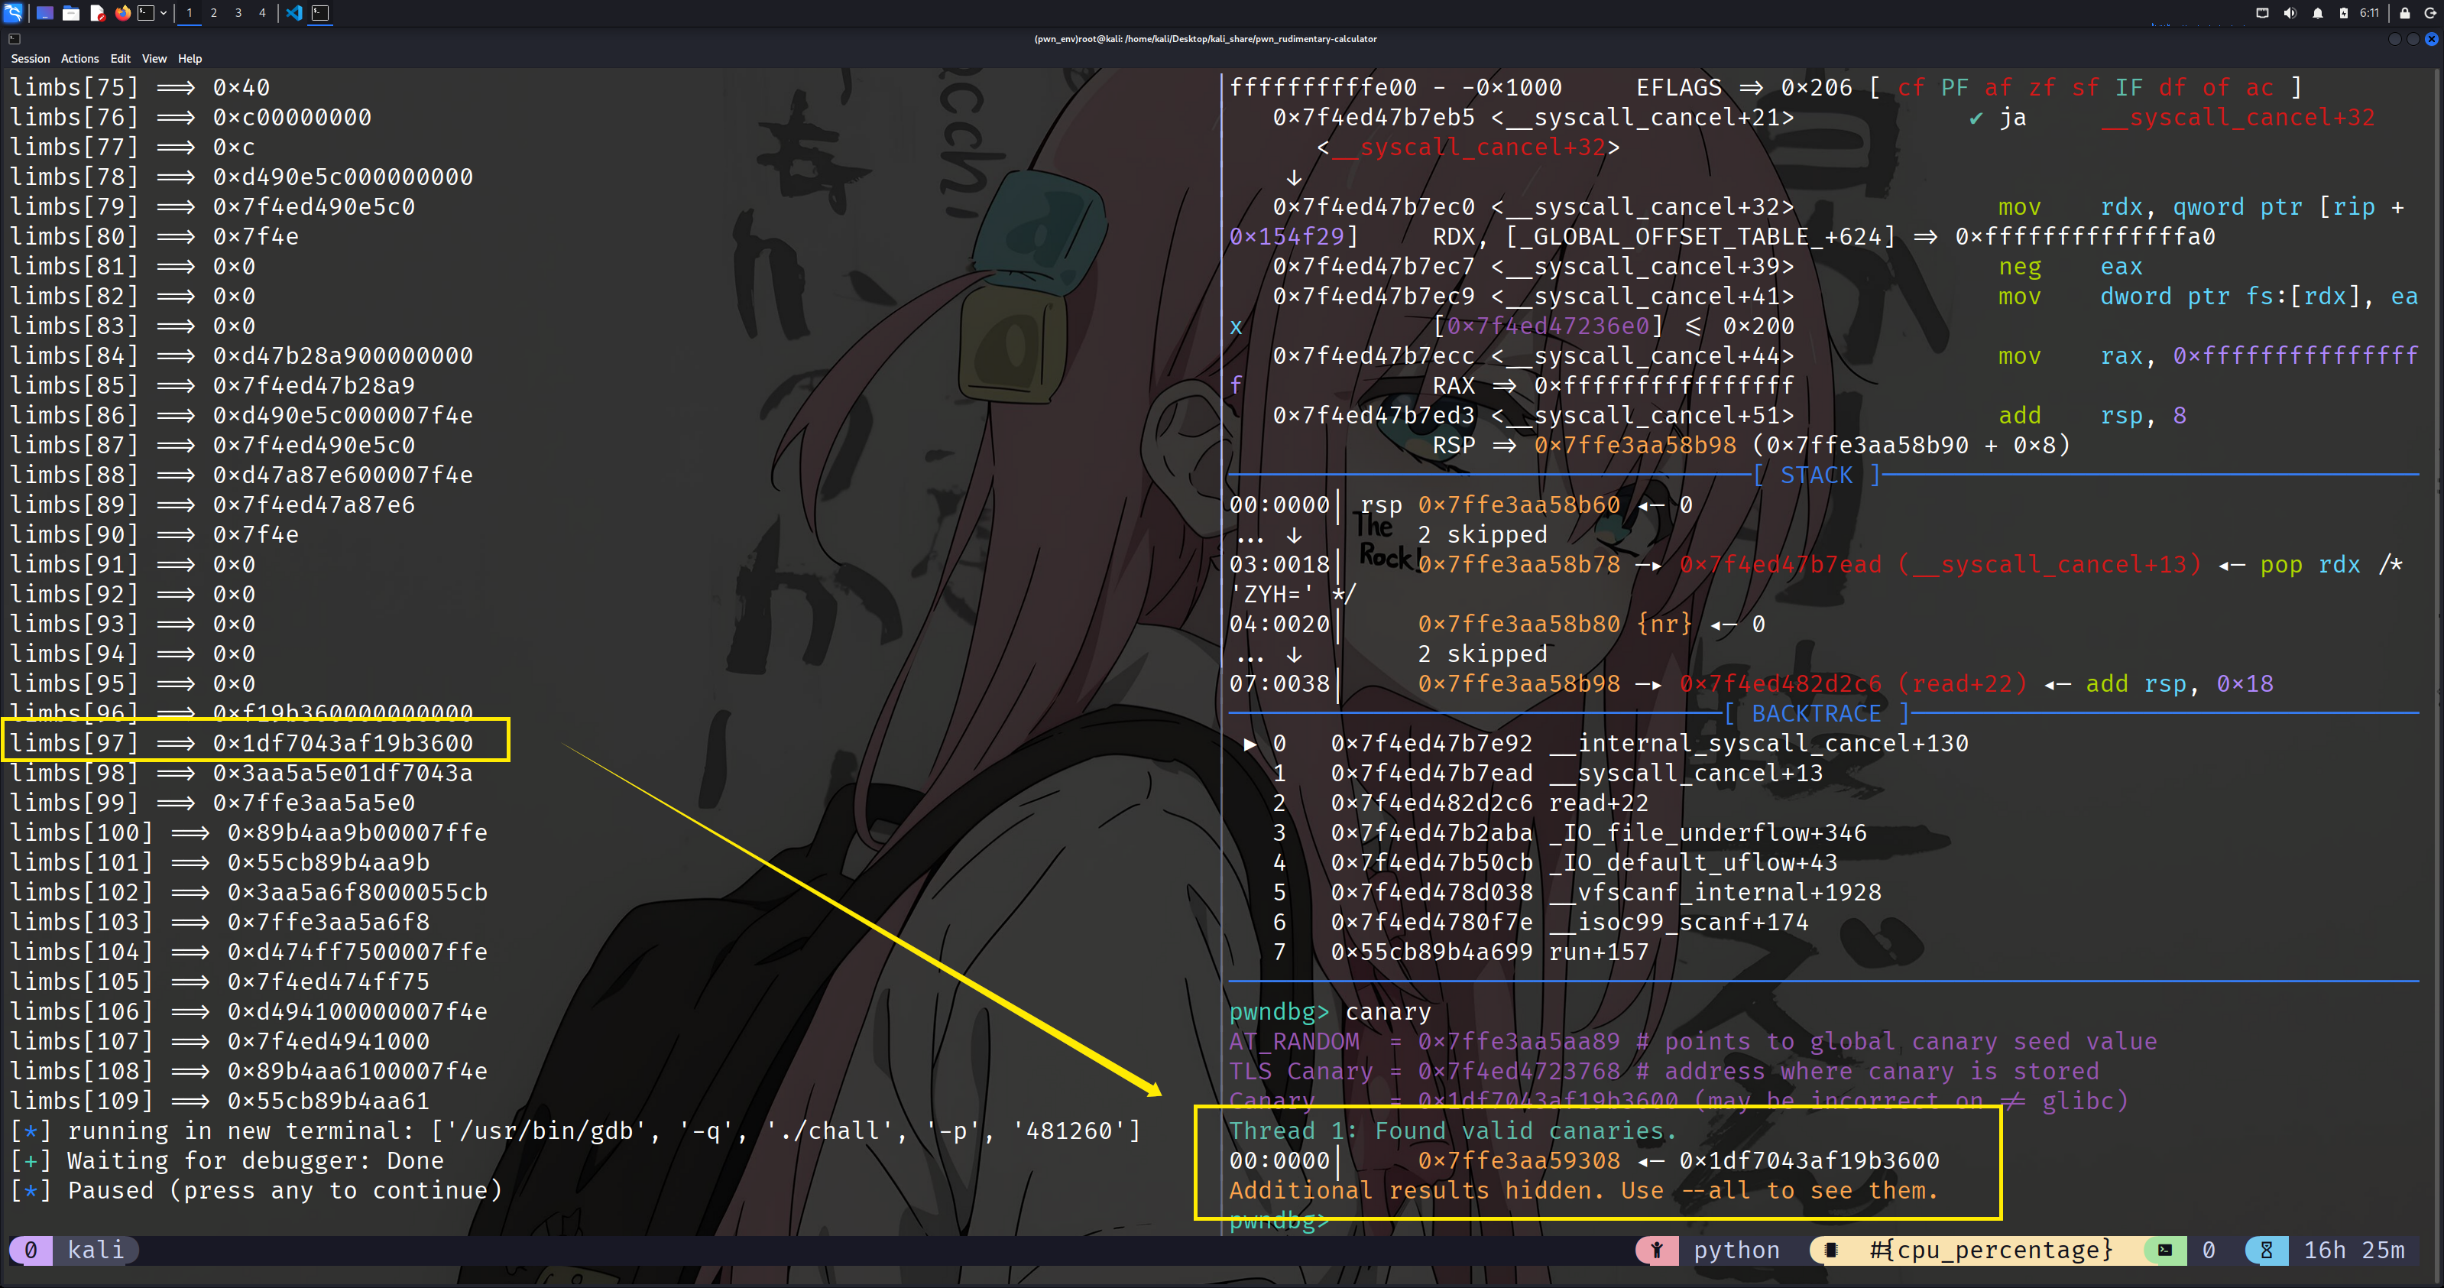This screenshot has width=2444, height=1288.
Task: Click the 'Paused (press any to continue)' line
Action: [x=256, y=1190]
